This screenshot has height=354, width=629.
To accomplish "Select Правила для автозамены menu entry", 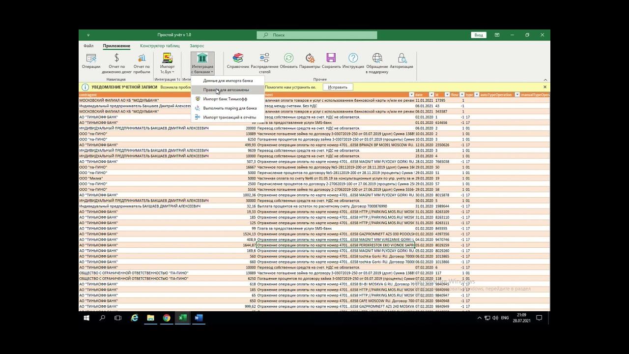I will pyautogui.click(x=228, y=90).
